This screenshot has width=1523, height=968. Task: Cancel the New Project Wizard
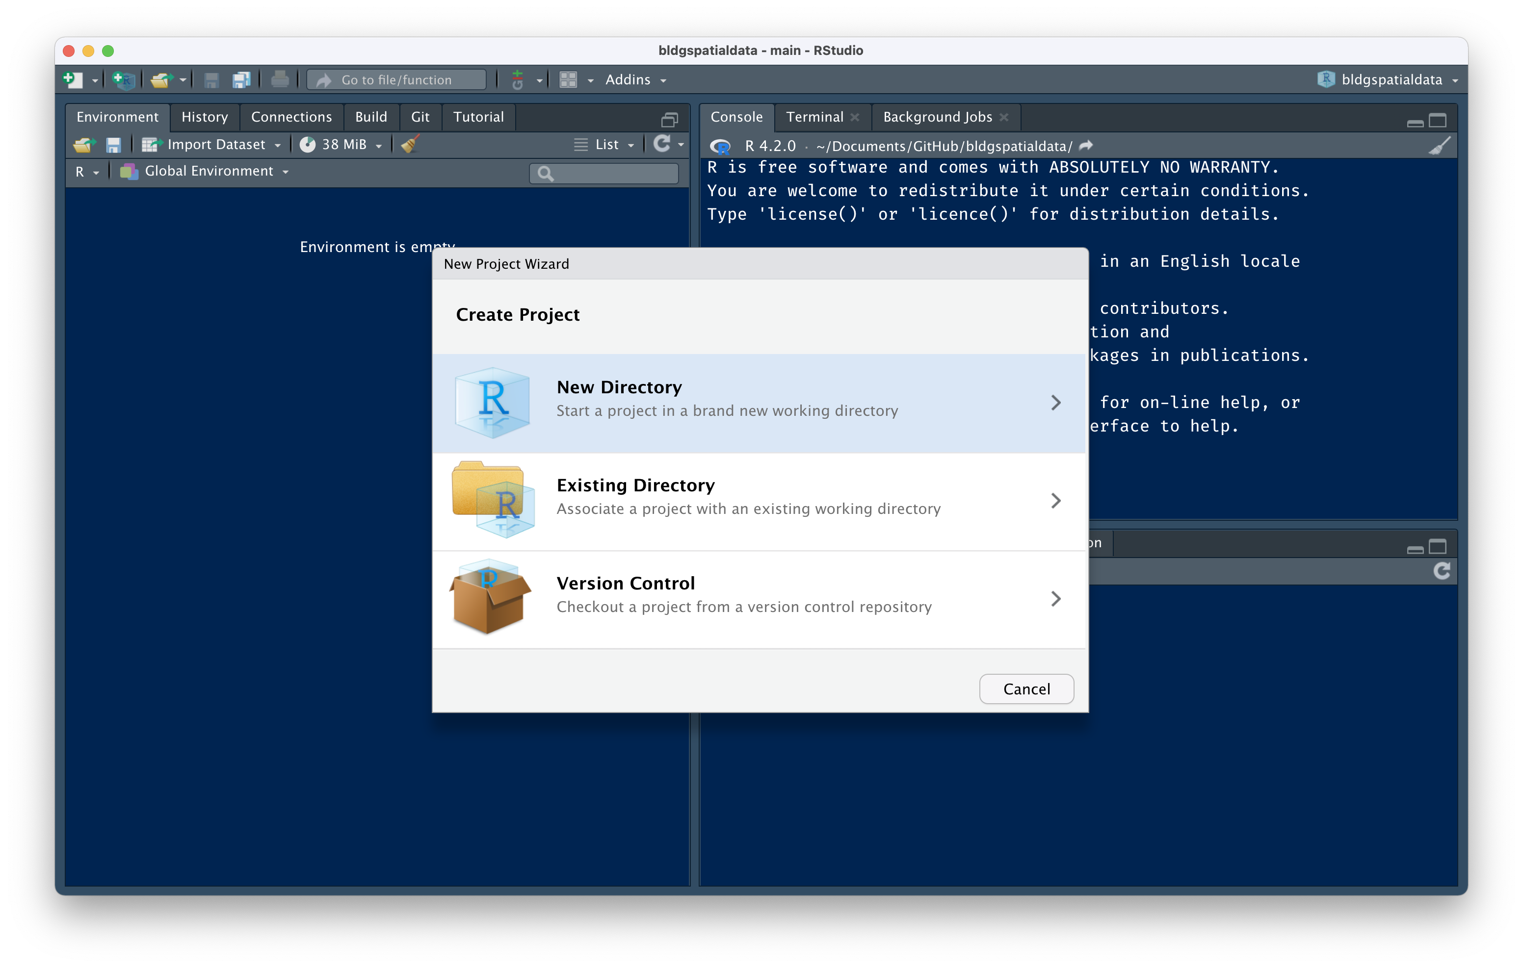pos(1026,688)
